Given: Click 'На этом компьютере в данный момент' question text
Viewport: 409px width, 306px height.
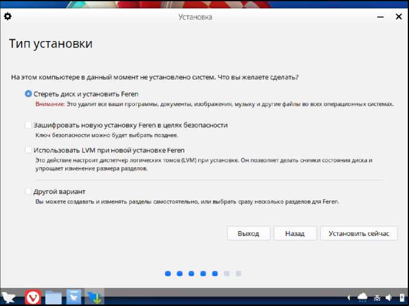Looking at the screenshot, I should [x=155, y=77].
